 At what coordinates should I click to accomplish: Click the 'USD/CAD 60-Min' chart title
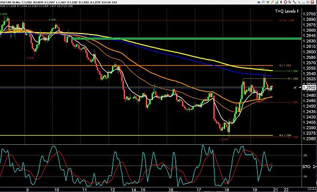[10, 3]
